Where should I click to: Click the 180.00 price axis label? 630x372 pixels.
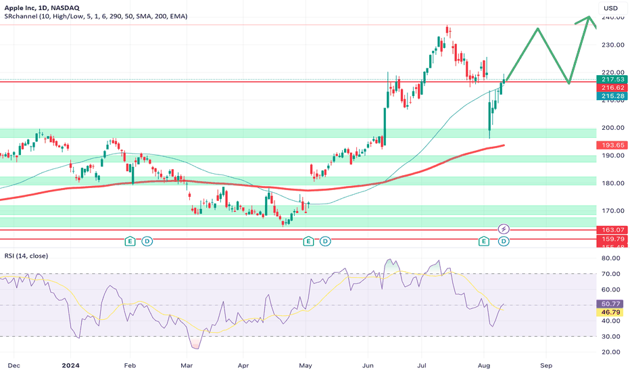click(x=612, y=183)
